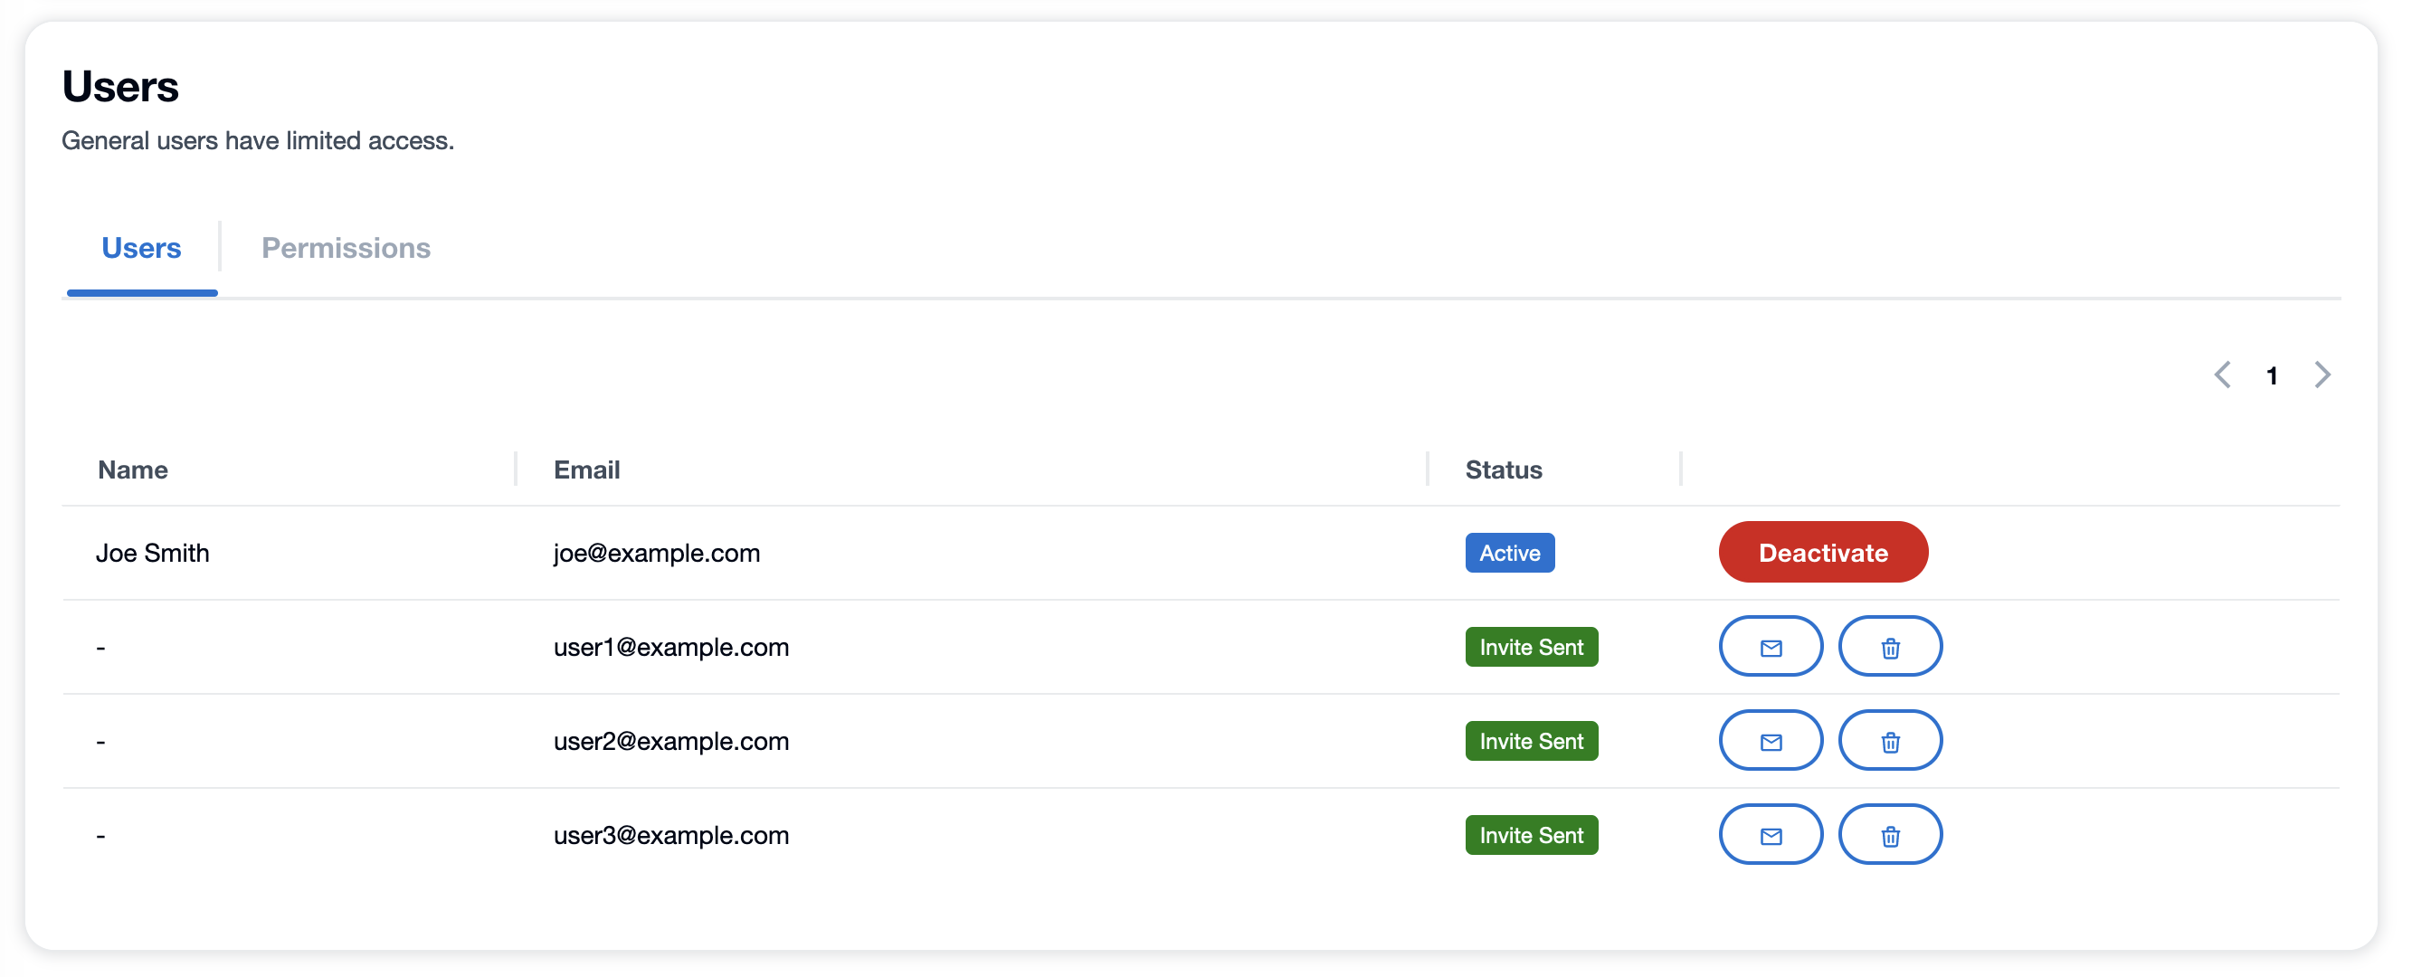Deactivate Joe Smith's account
The width and height of the screenshot is (2412, 977).
tap(1823, 552)
